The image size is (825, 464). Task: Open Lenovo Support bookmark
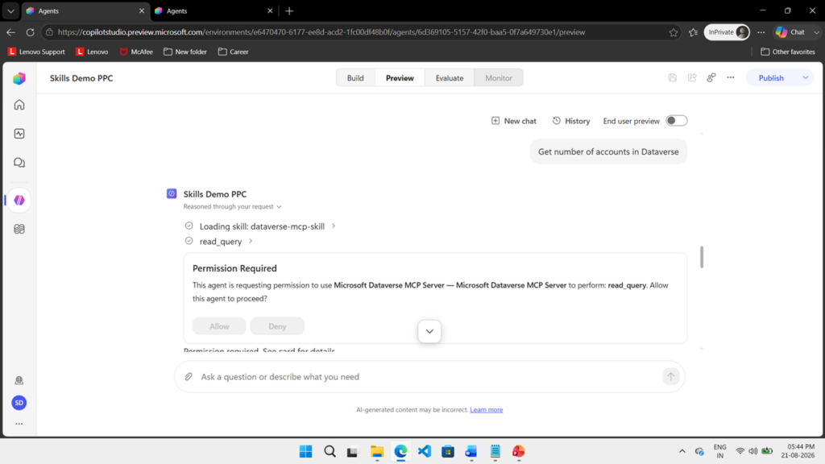point(36,52)
